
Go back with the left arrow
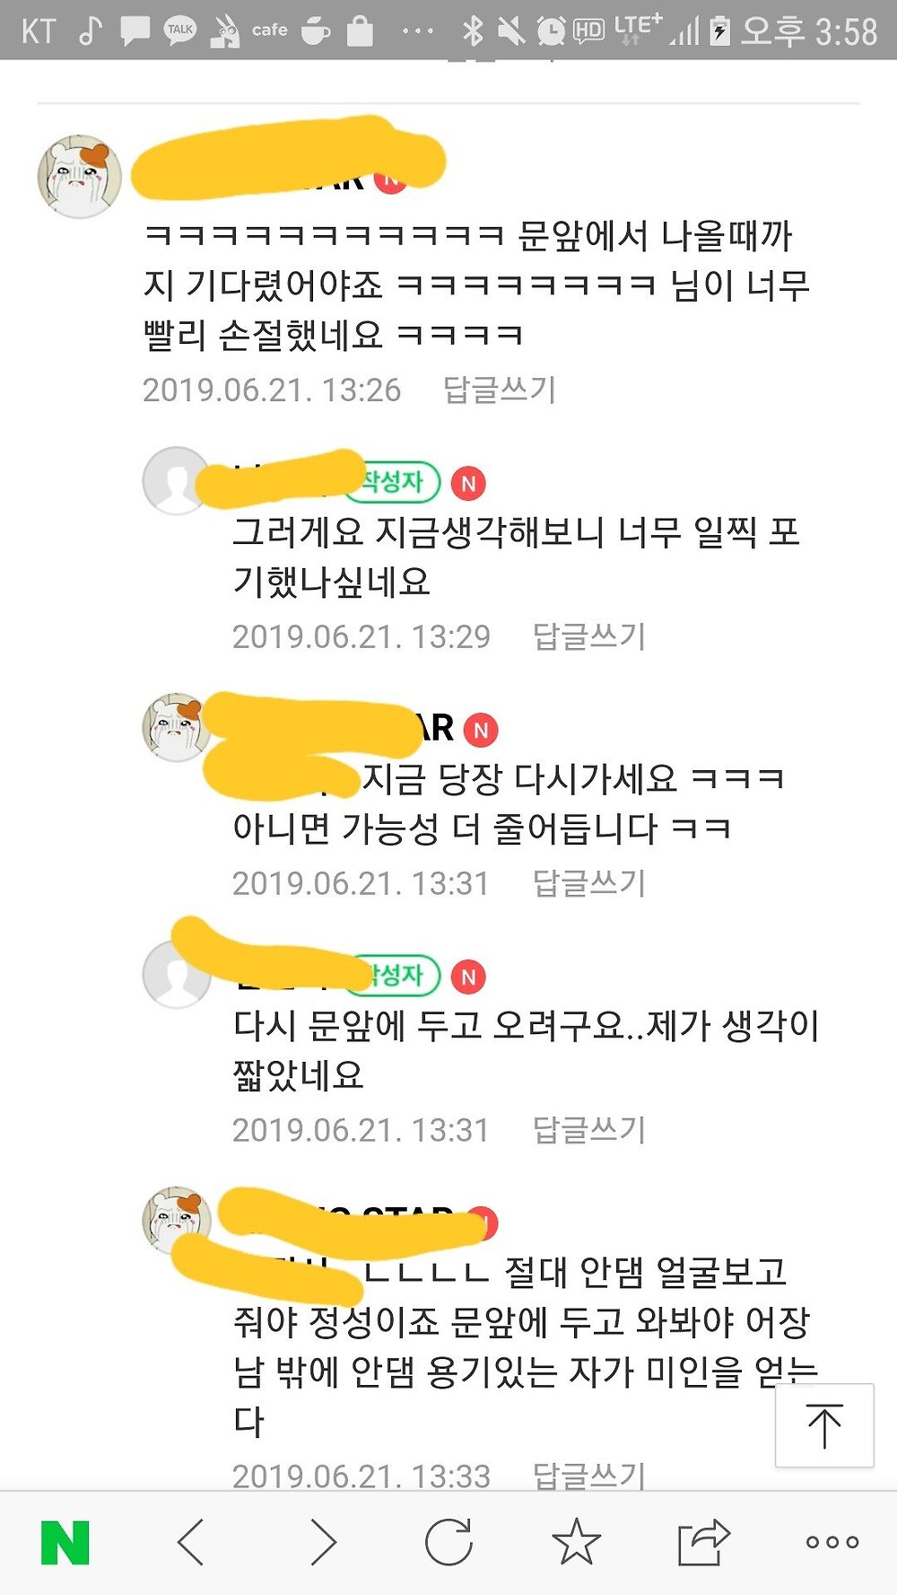click(191, 1542)
